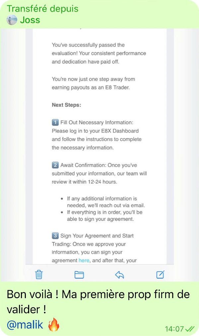Tap the folder icon to move email
The image size is (199, 336).
coord(79,275)
